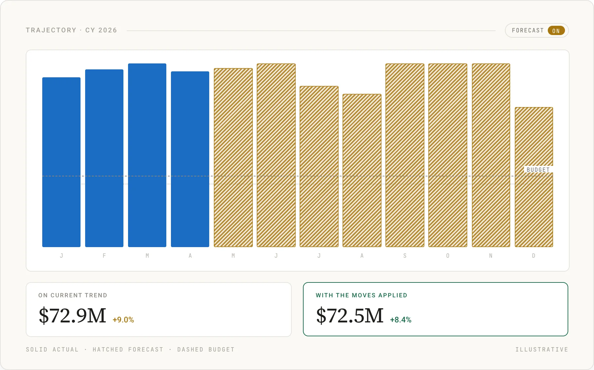
Task: Click the +8.4% variance figure
Action: (x=401, y=320)
